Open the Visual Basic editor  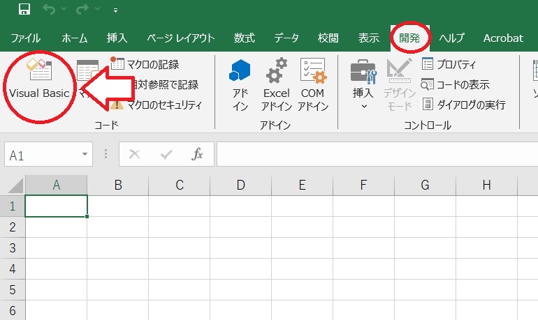[x=39, y=79]
